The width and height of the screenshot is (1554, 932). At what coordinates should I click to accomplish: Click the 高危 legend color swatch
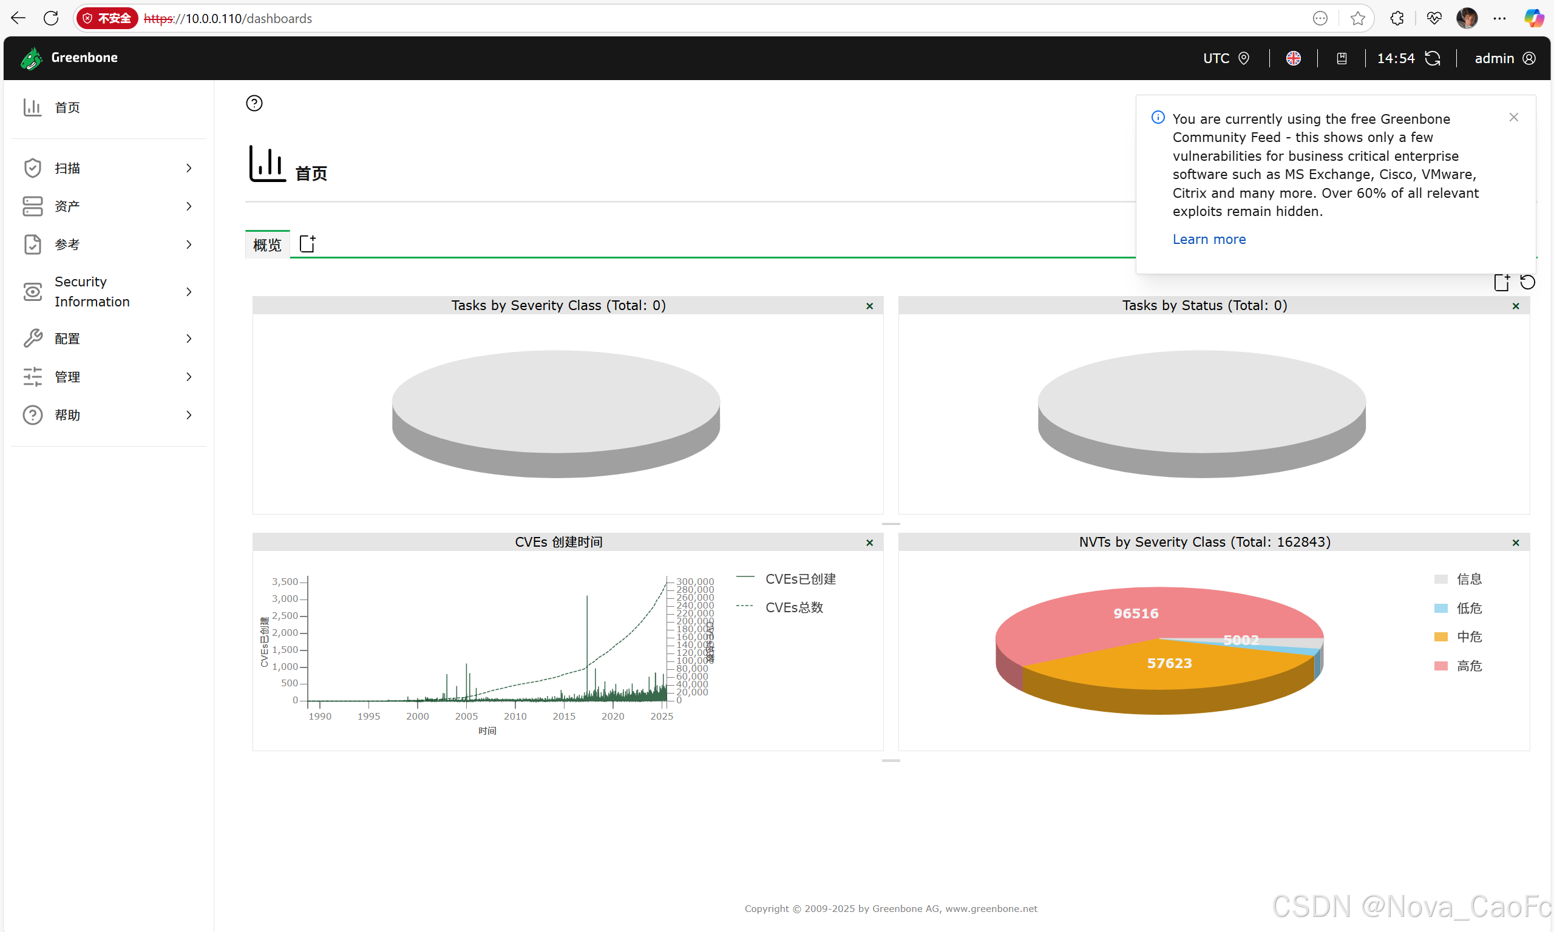coord(1440,666)
